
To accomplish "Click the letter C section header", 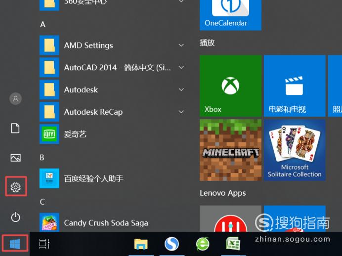I will point(43,202).
